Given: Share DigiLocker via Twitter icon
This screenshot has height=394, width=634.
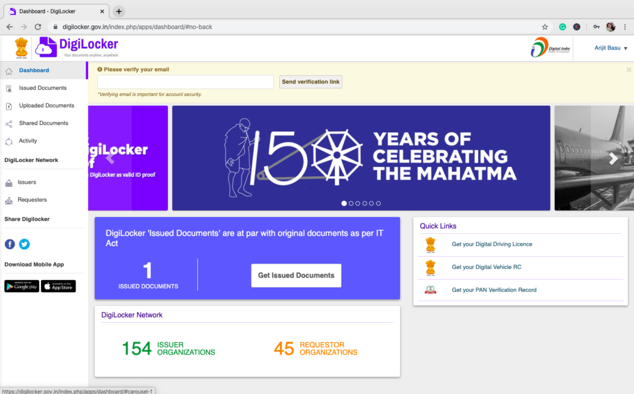Looking at the screenshot, I should [24, 244].
